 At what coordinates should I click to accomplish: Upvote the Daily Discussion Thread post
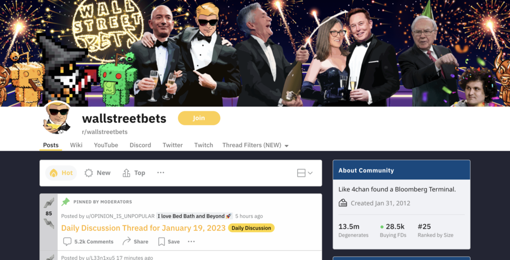[x=49, y=203]
